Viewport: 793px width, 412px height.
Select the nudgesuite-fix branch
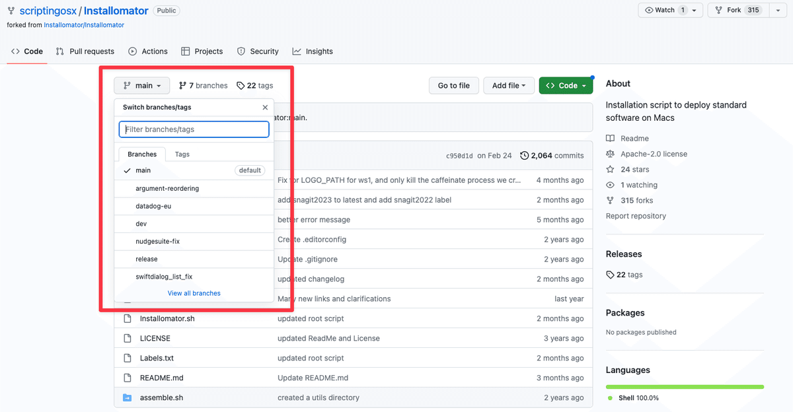coord(194,241)
